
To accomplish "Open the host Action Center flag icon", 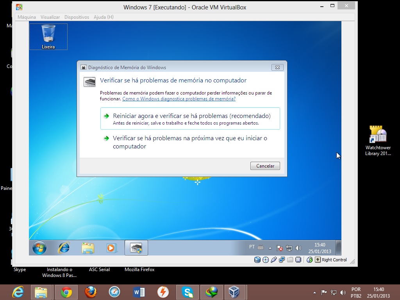I will coord(324,292).
